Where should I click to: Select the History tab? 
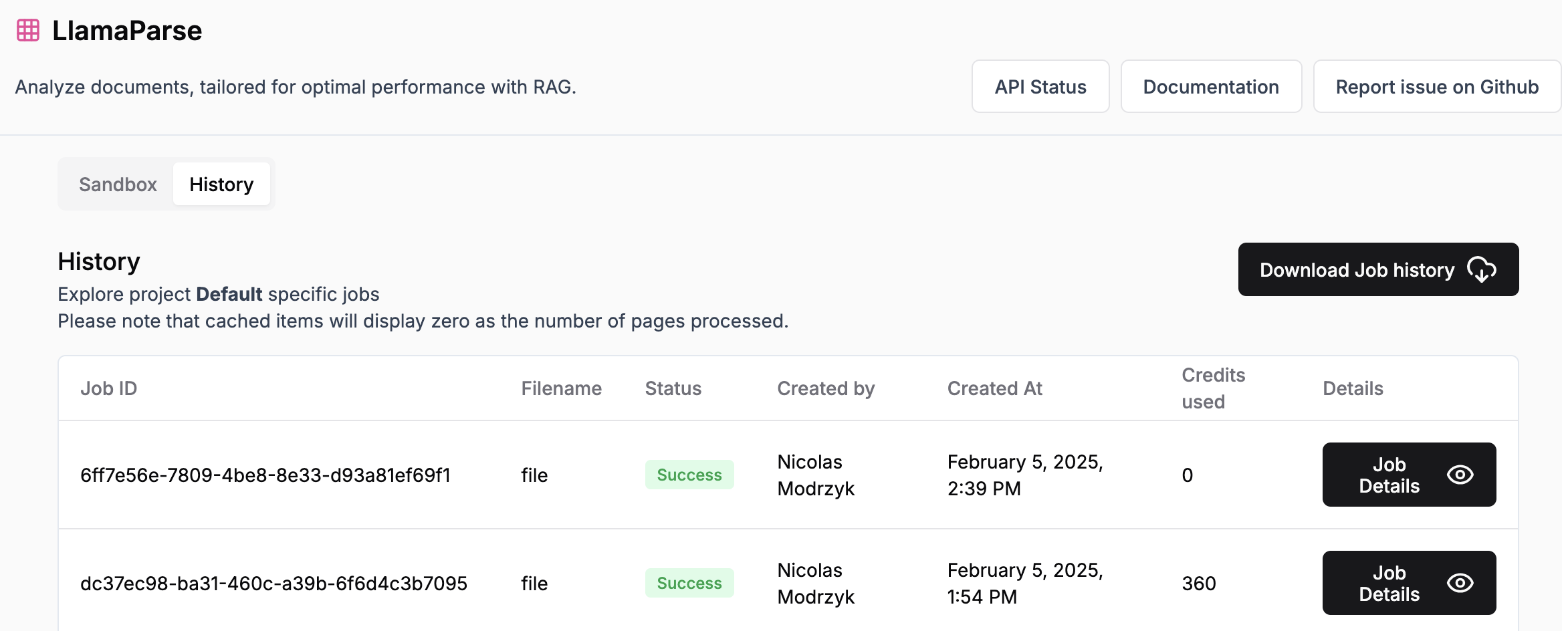click(221, 184)
